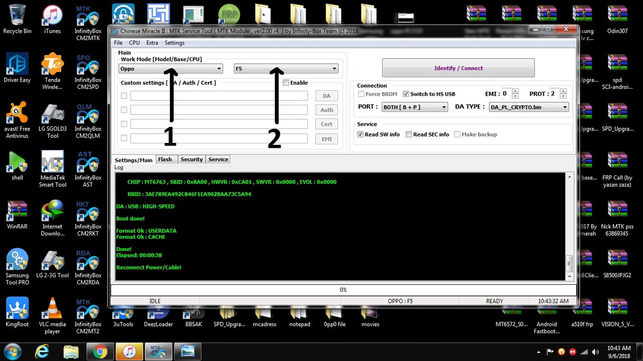
Task: Click inside the PROT number field
Action: pos(554,94)
